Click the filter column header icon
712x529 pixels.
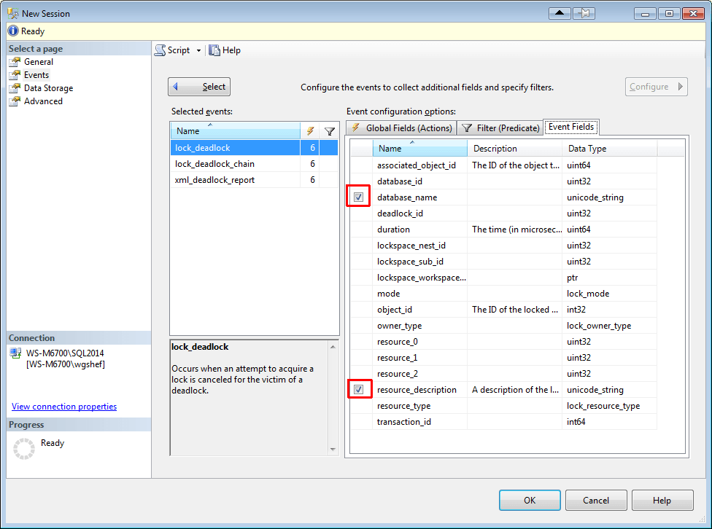330,130
